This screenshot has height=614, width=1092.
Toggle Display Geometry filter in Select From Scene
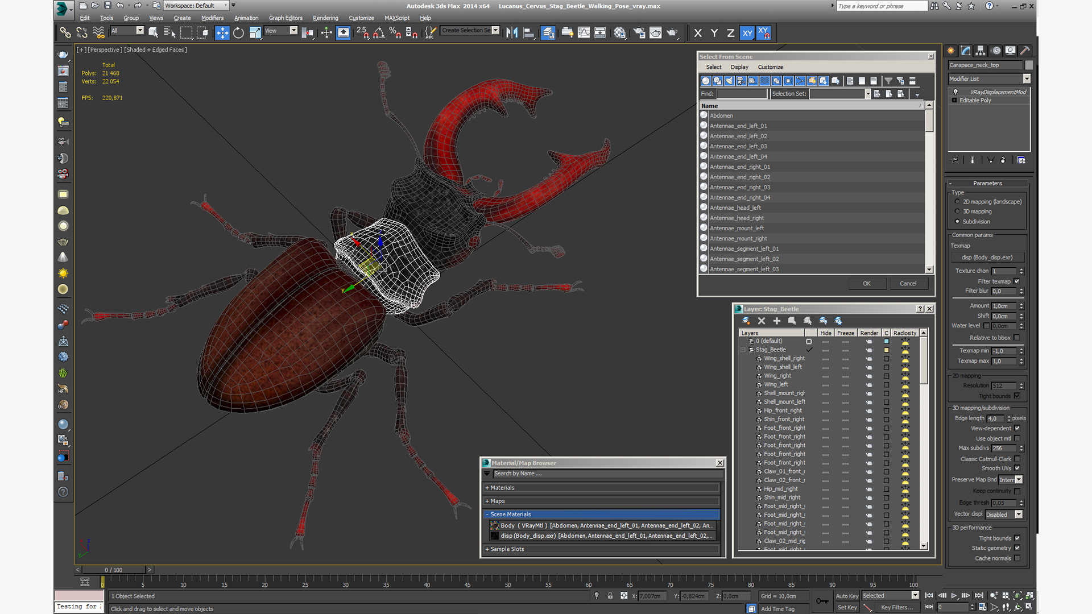(x=706, y=81)
